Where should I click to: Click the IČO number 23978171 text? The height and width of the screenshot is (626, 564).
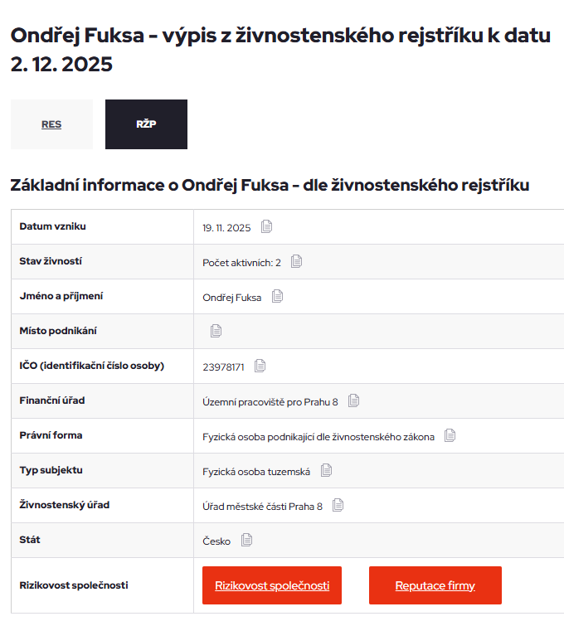click(x=223, y=366)
